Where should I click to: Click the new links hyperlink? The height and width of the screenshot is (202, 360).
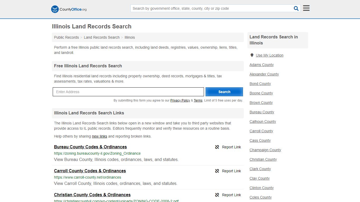(99, 136)
